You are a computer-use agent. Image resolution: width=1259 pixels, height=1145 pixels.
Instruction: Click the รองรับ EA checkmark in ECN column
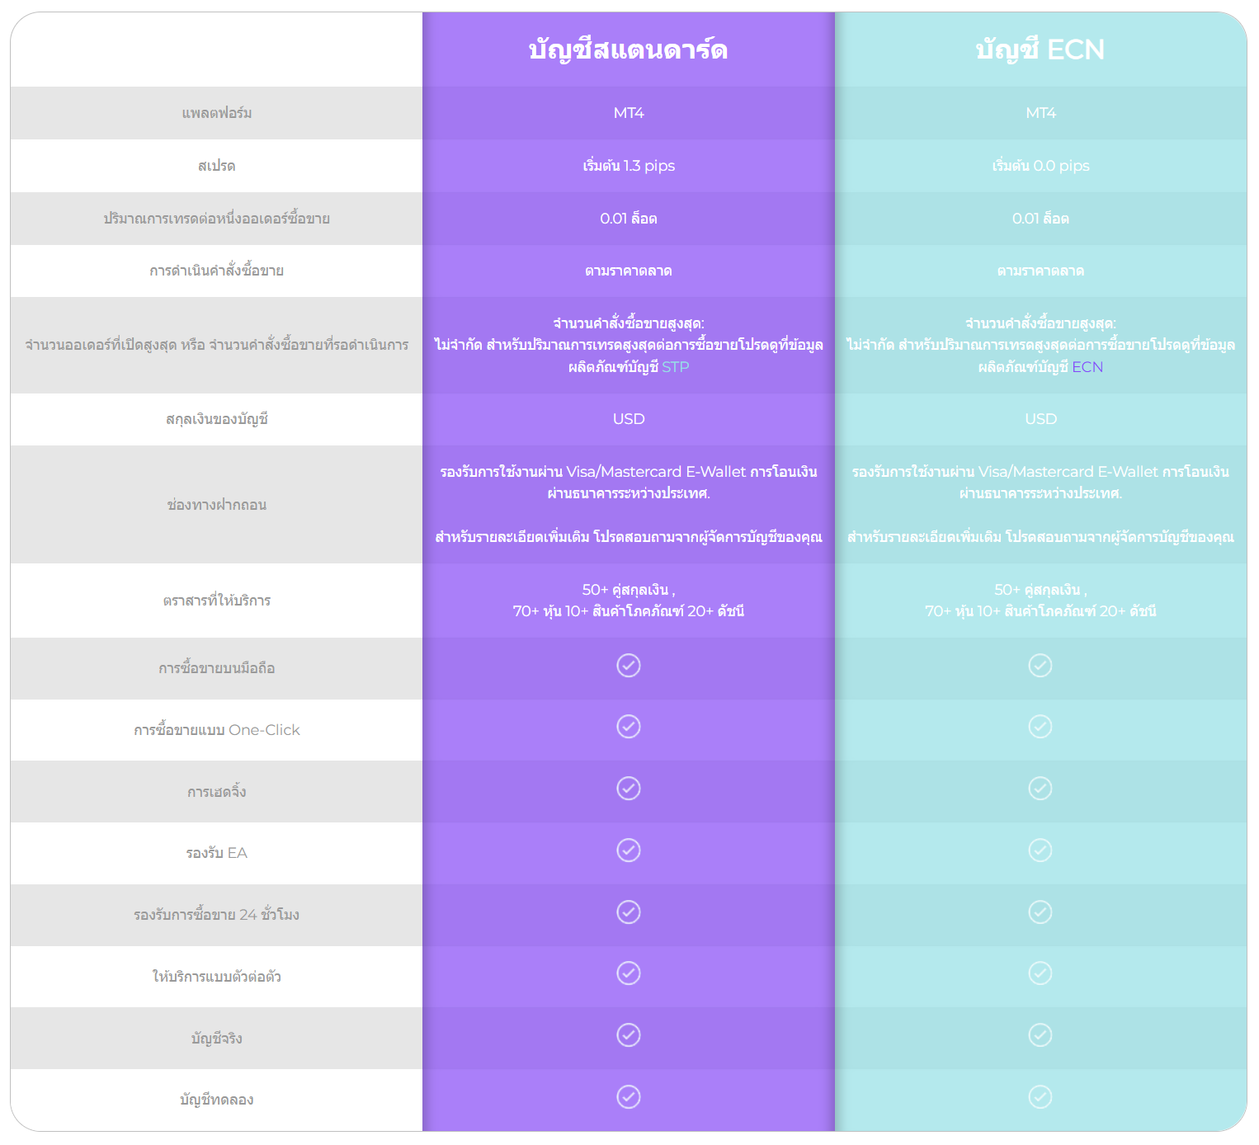[1040, 851]
